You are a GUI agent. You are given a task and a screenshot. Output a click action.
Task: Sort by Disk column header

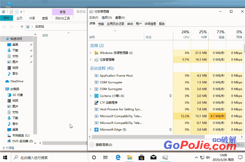[x=217, y=34]
